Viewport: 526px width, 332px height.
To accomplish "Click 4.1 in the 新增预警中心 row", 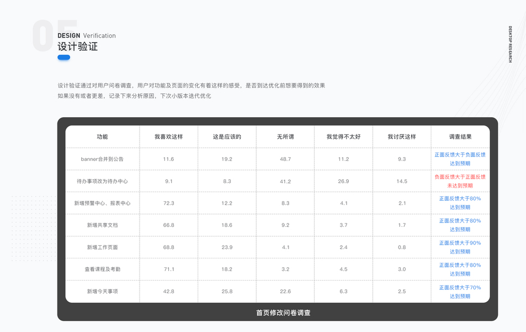I will 343,203.
